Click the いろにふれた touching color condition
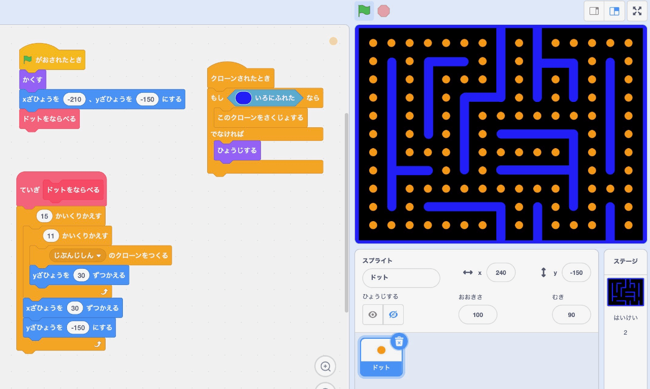Screen dimensions: 650x389 click(x=265, y=98)
